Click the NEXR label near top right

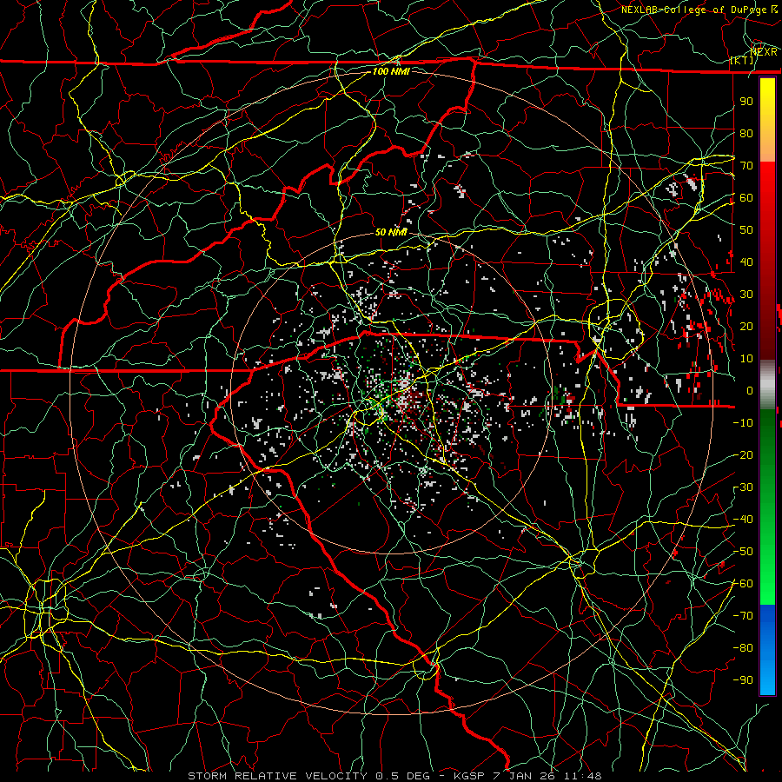[764, 51]
